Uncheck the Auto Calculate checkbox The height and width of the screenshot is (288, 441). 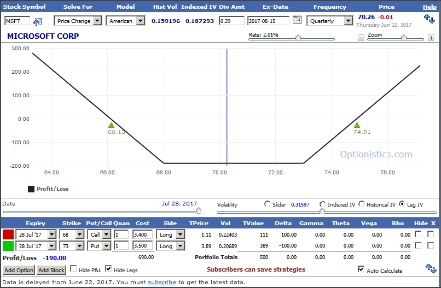point(361,269)
